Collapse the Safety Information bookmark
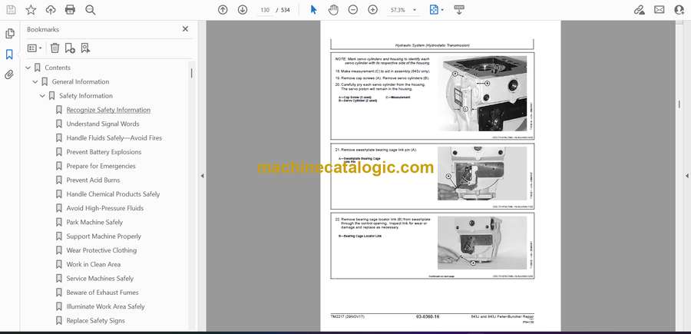The height and width of the screenshot is (334, 691). click(x=42, y=96)
